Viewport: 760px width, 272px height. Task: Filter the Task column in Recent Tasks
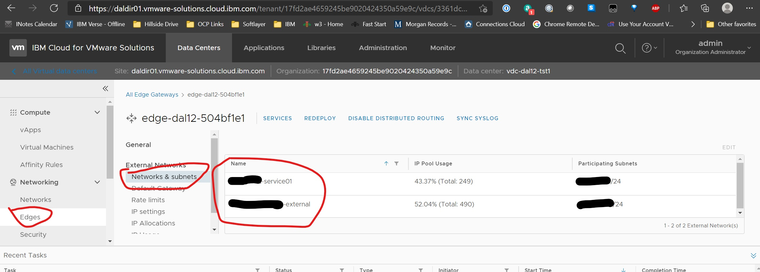click(x=258, y=270)
